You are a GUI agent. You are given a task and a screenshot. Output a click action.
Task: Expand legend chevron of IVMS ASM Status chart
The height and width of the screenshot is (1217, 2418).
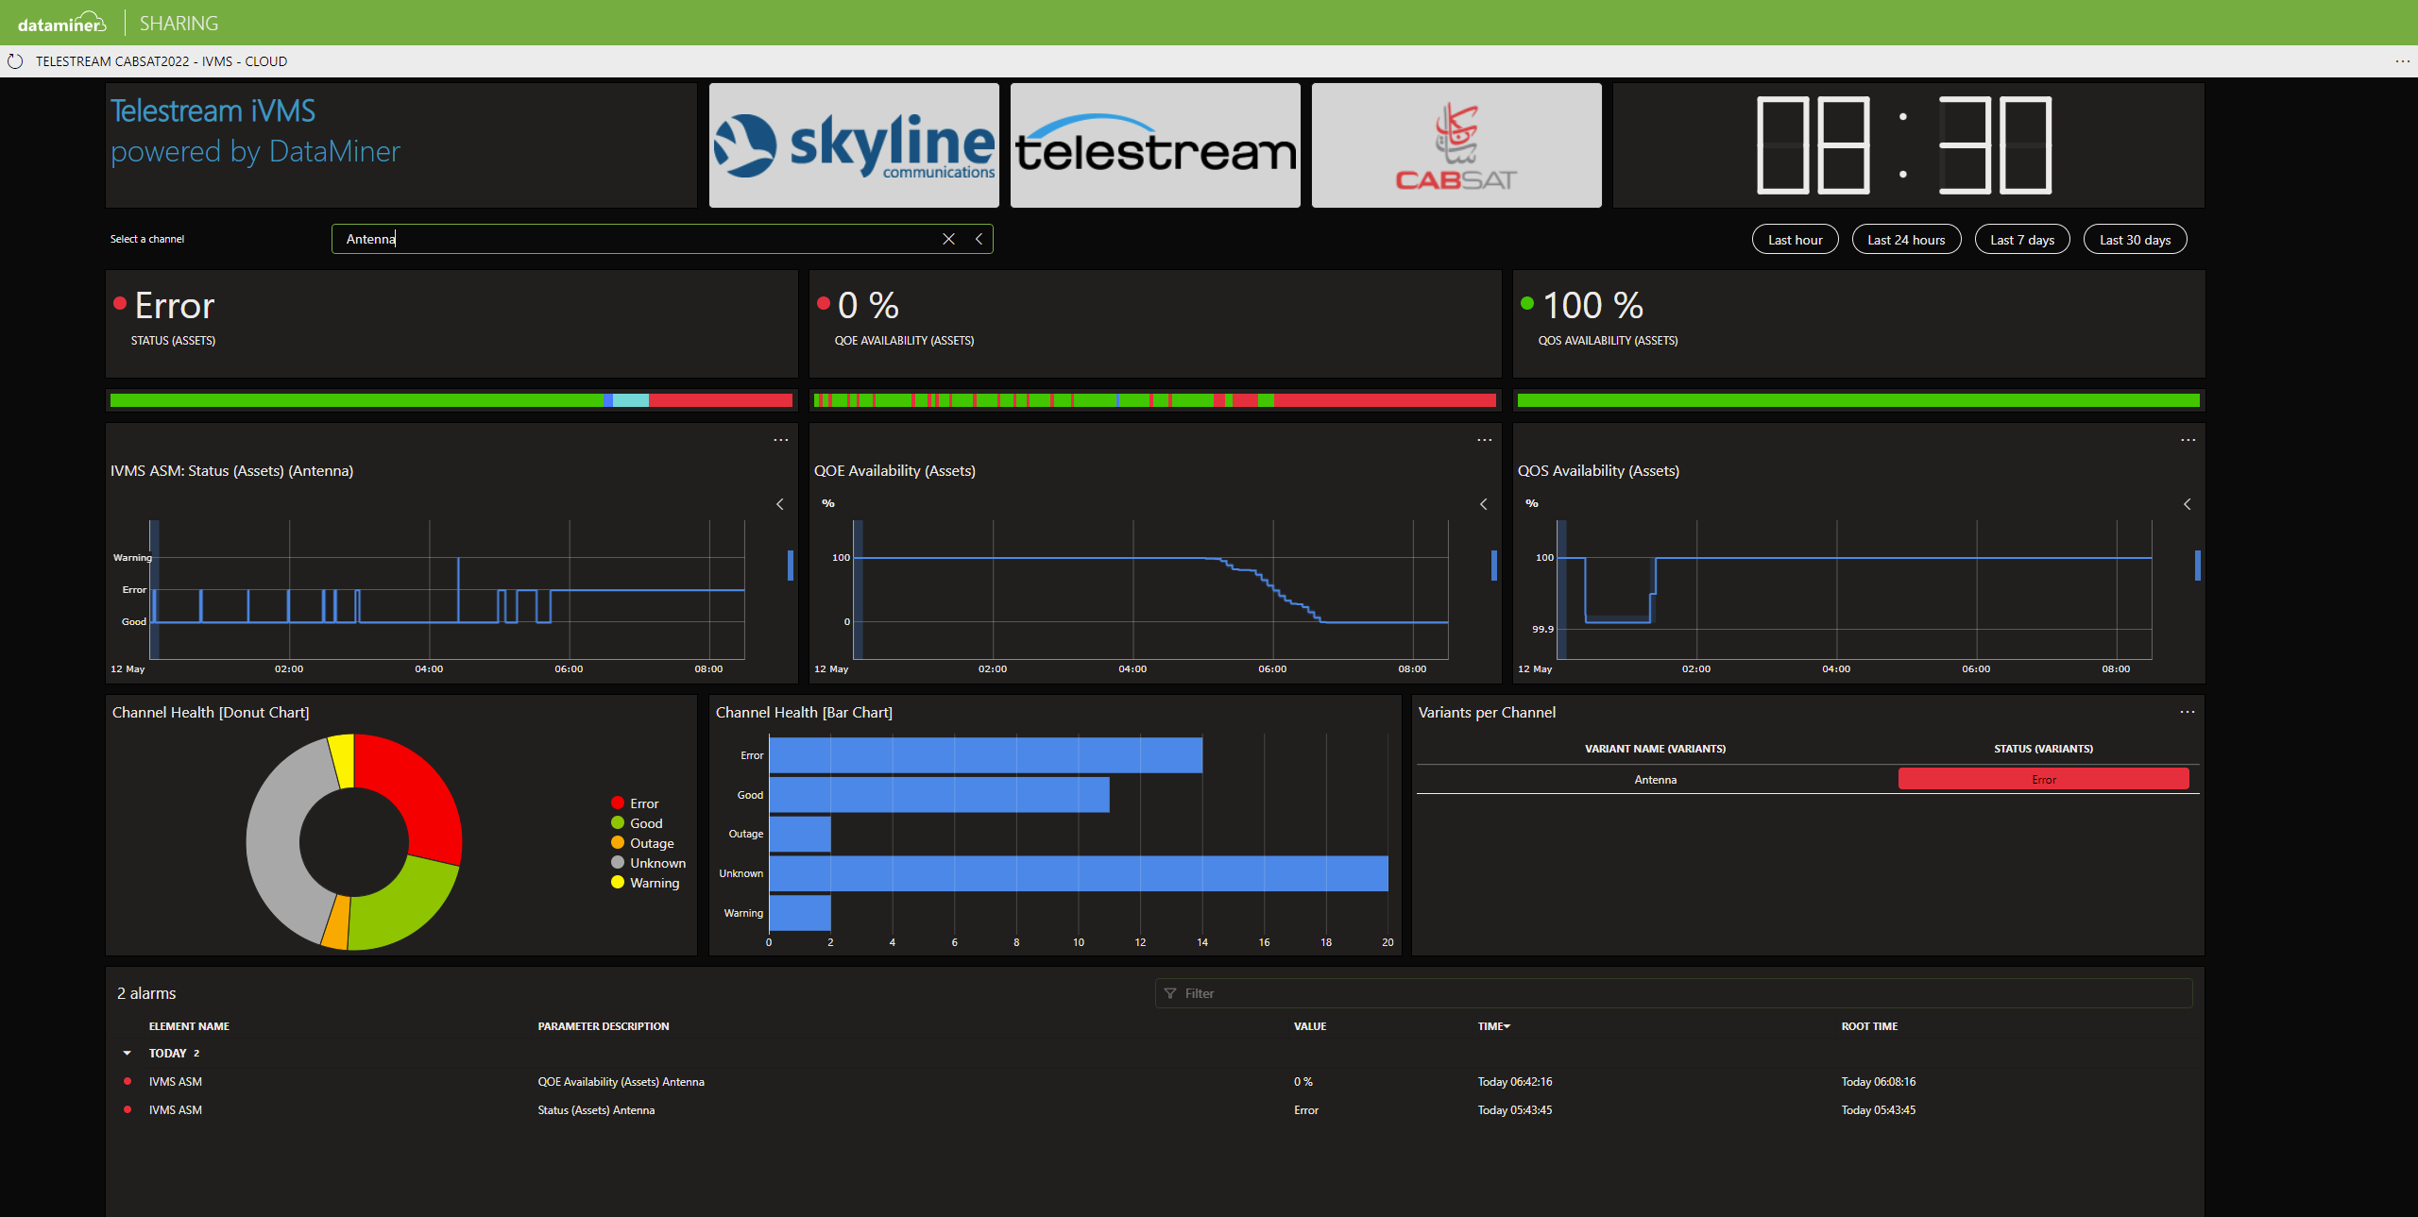coord(779,504)
